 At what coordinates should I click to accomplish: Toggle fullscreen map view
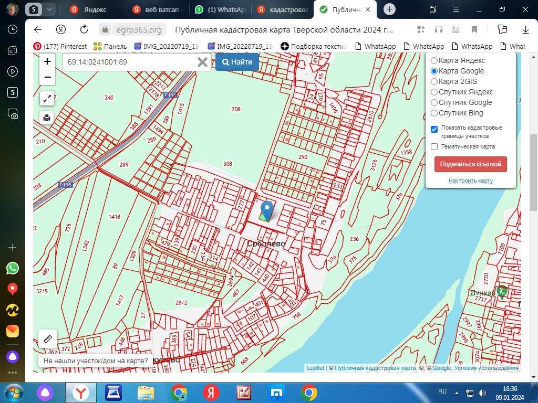coord(47,98)
